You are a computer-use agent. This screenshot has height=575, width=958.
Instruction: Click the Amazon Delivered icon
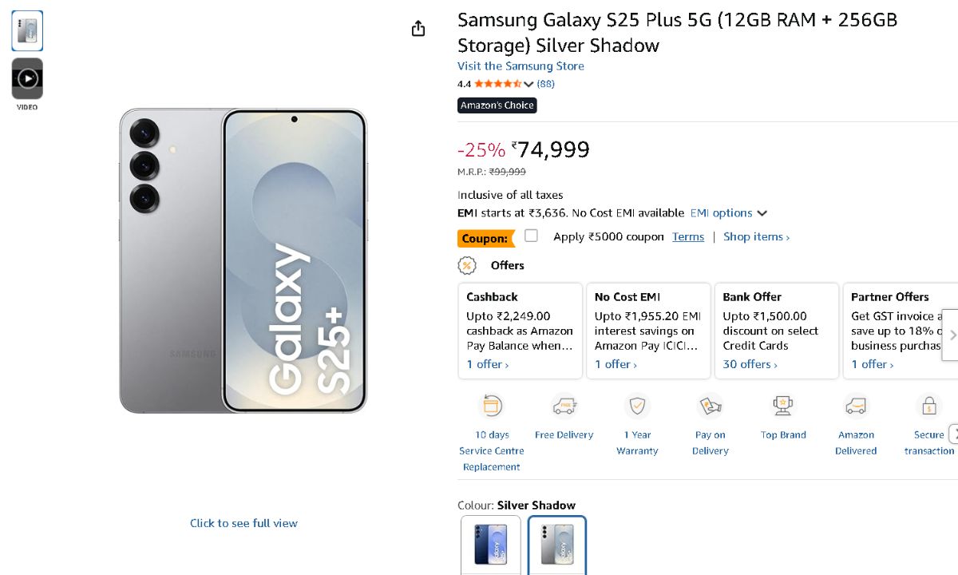(856, 406)
